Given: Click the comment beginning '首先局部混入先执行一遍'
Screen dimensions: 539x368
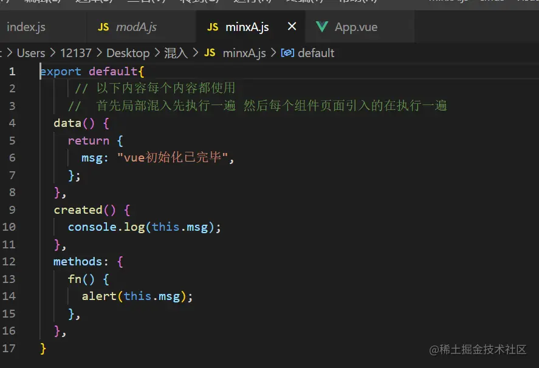Looking at the screenshot, I should tap(272, 106).
